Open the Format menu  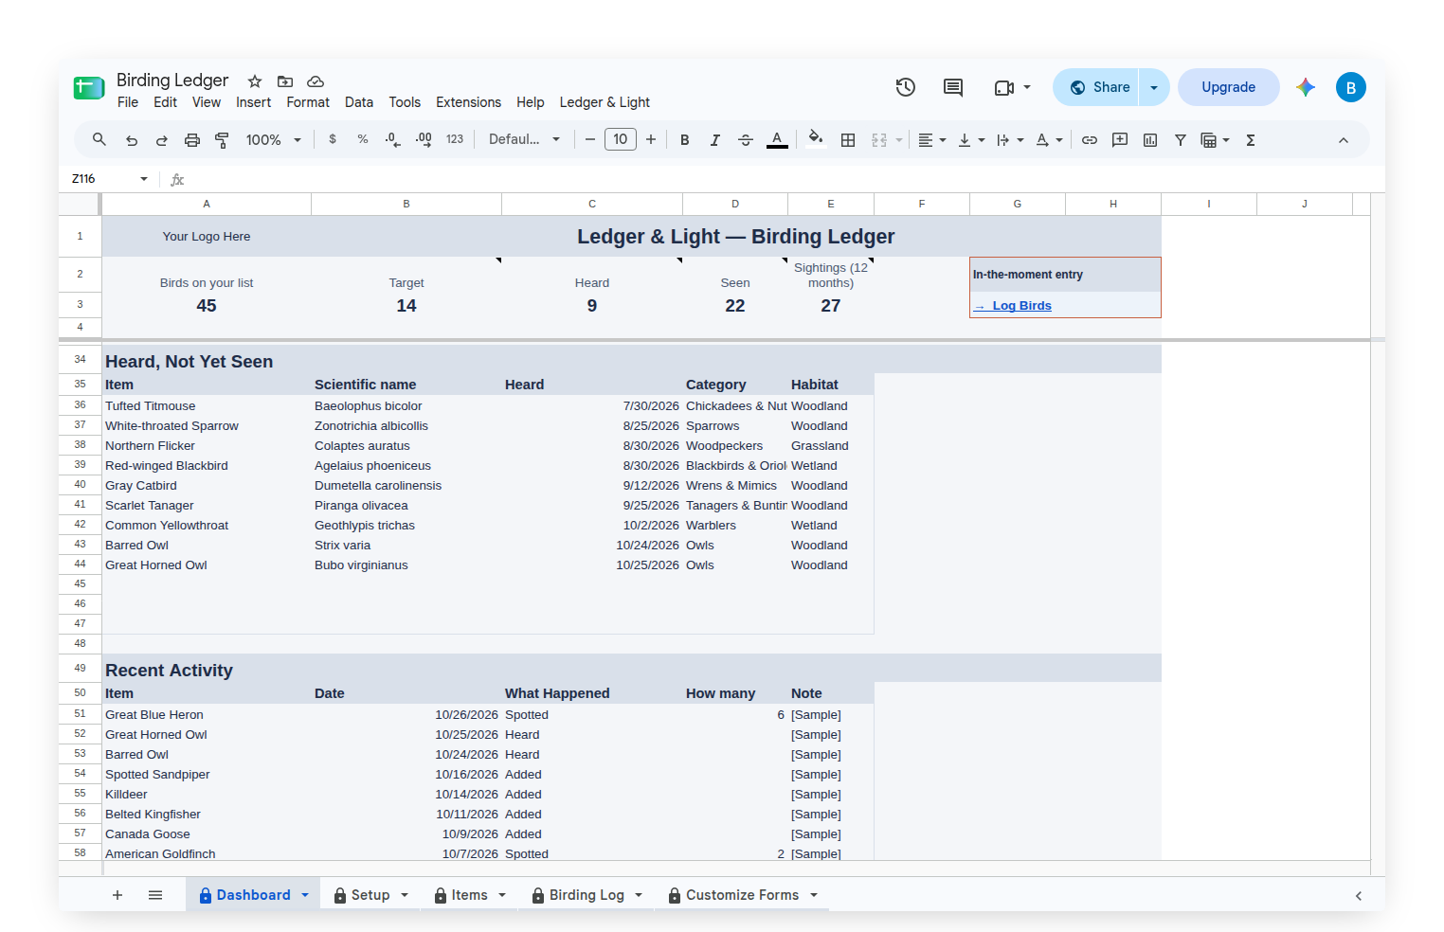click(308, 102)
